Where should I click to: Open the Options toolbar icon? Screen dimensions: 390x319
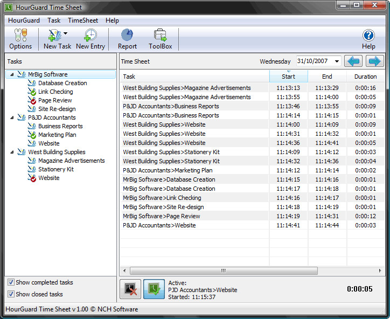(x=20, y=36)
